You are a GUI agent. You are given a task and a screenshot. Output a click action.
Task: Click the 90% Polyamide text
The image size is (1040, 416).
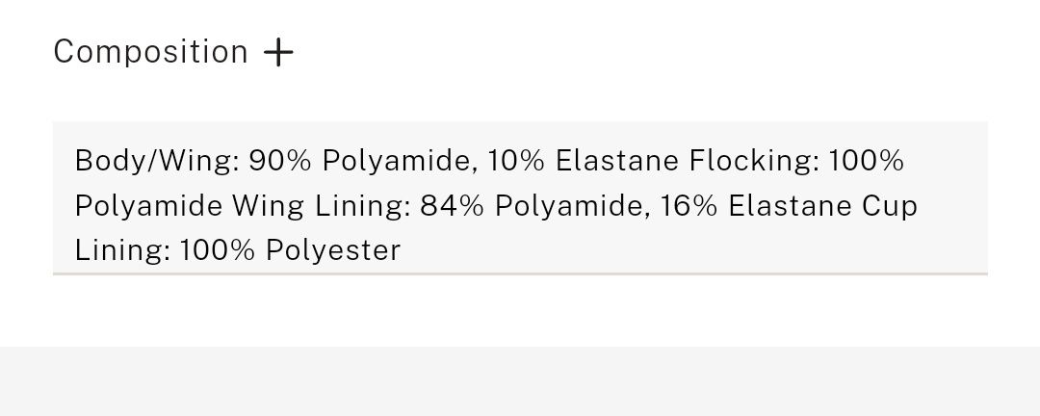(x=363, y=161)
